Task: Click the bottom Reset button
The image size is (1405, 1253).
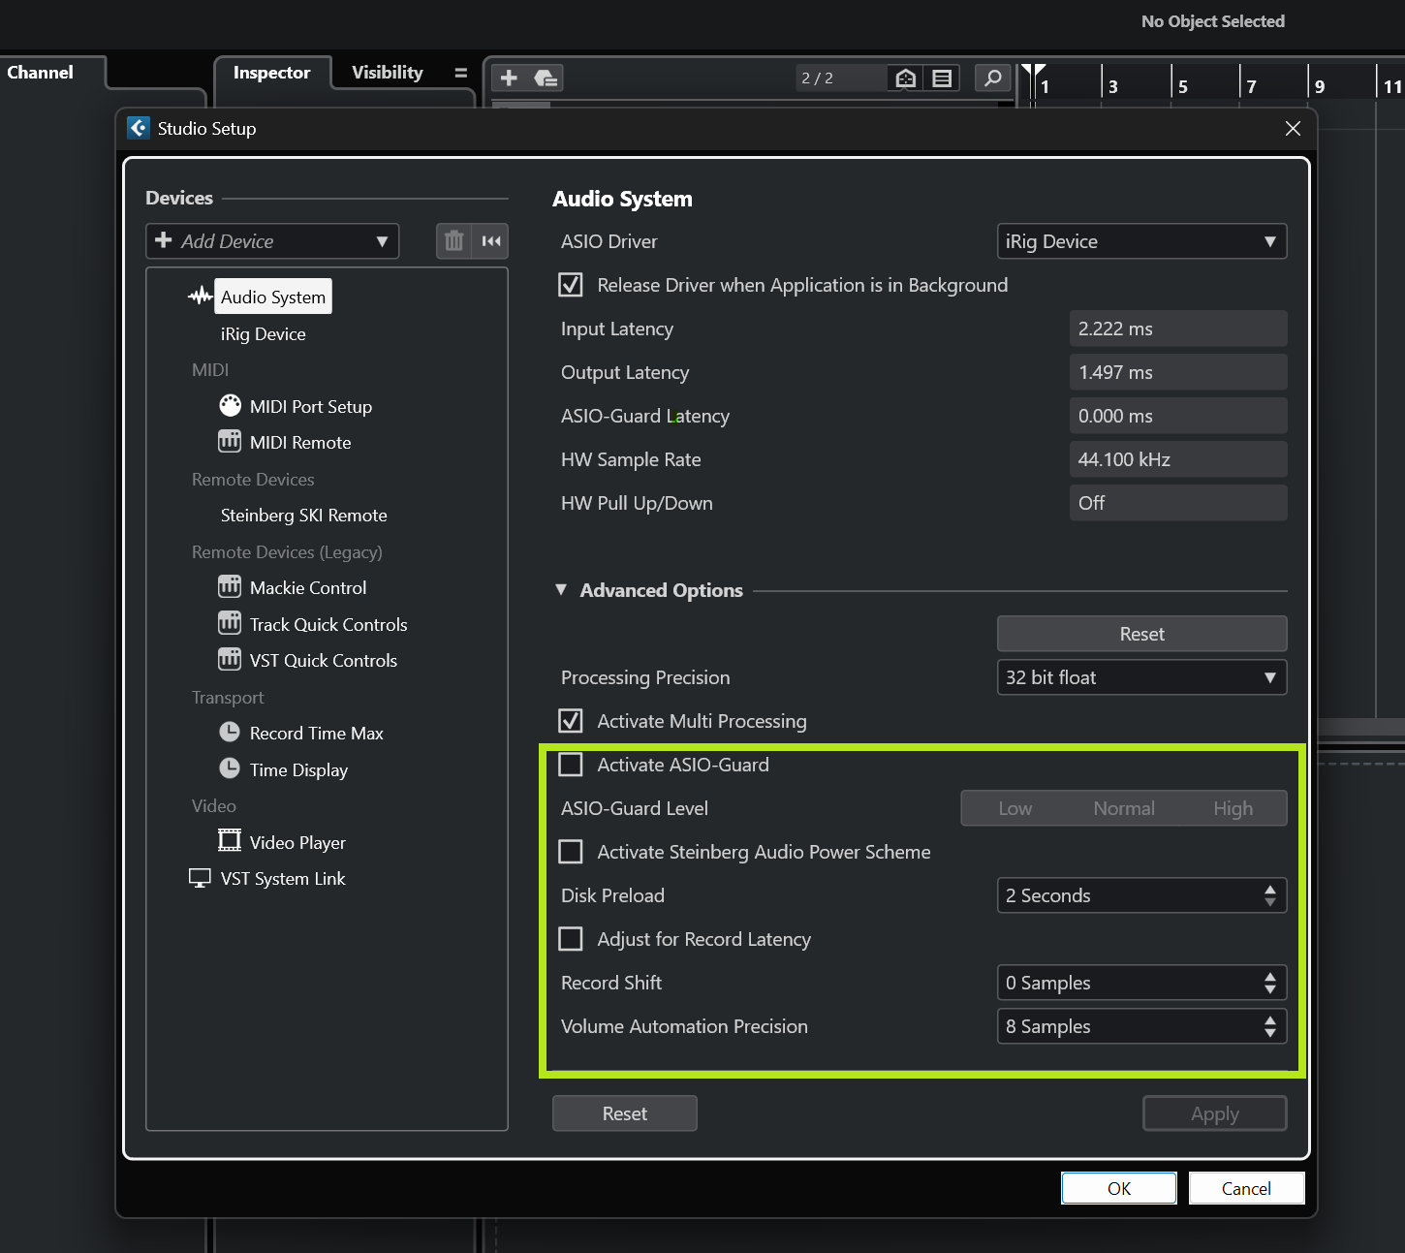Action: [625, 1113]
